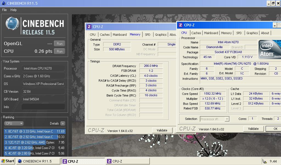The image size is (281, 165).
Task: Click the CAS# Latency value 4.0 clocks
Action: 151,76
